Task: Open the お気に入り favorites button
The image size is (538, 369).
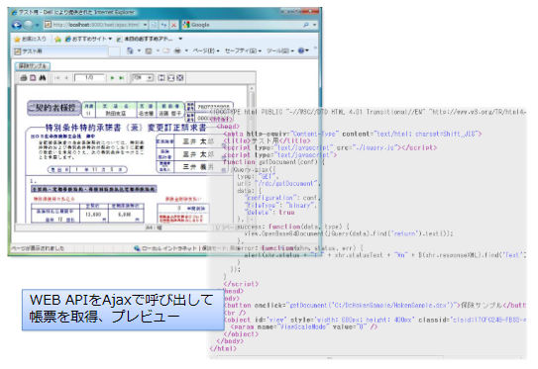Action: (x=30, y=39)
